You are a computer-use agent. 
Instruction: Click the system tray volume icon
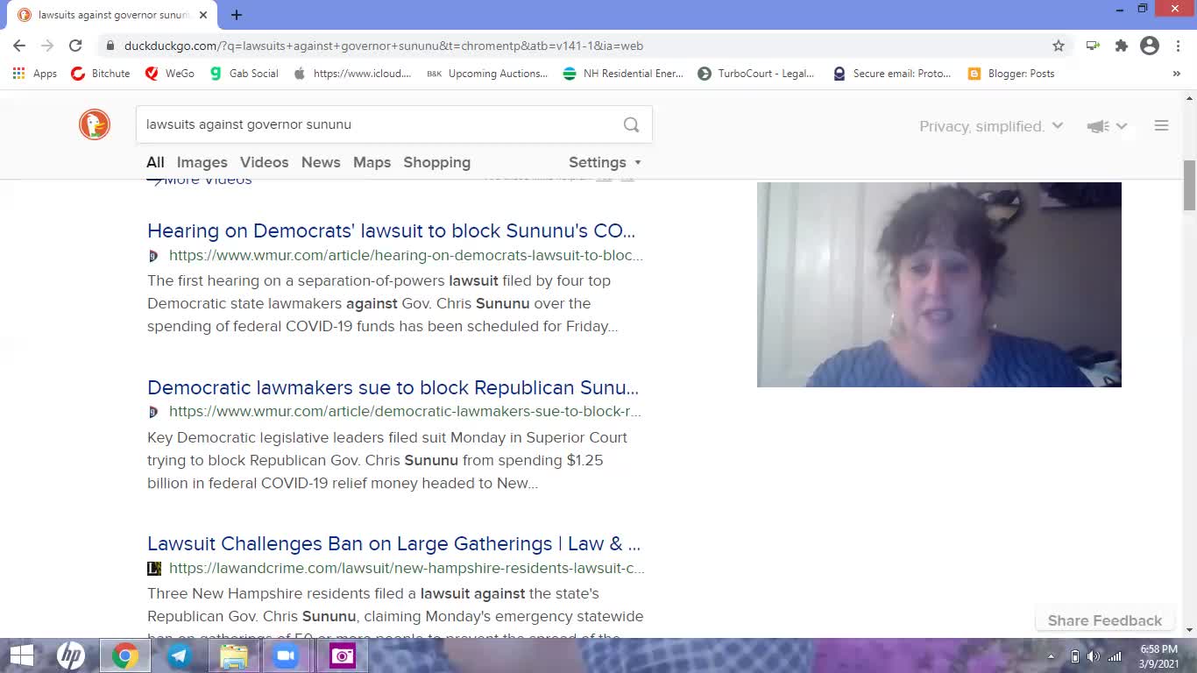[1094, 656]
